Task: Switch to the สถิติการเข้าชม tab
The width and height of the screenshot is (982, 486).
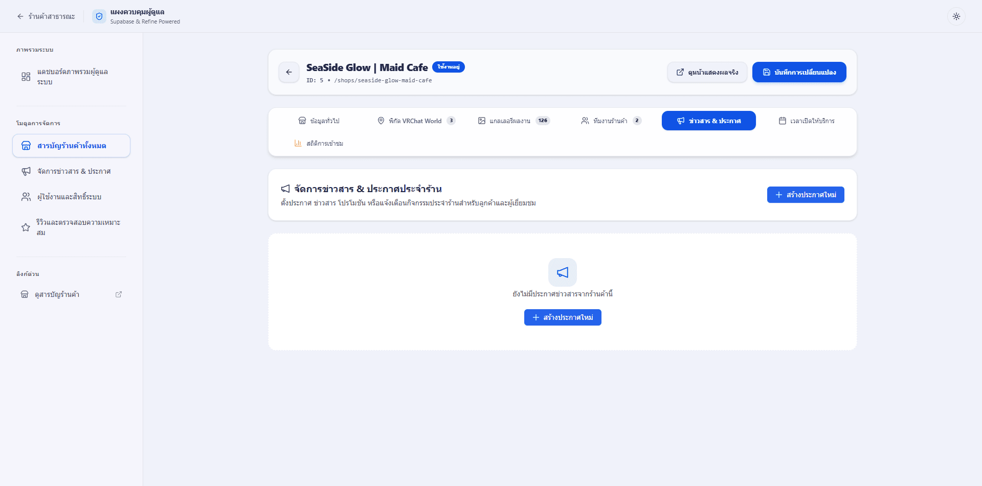Action: pos(319,144)
